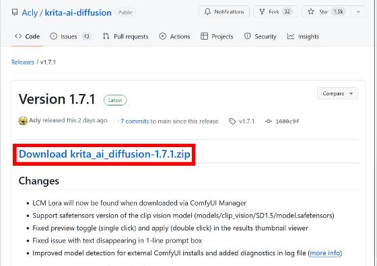Click the v1.7.1 tag link
This screenshot has width=377, height=266.
click(x=242, y=122)
